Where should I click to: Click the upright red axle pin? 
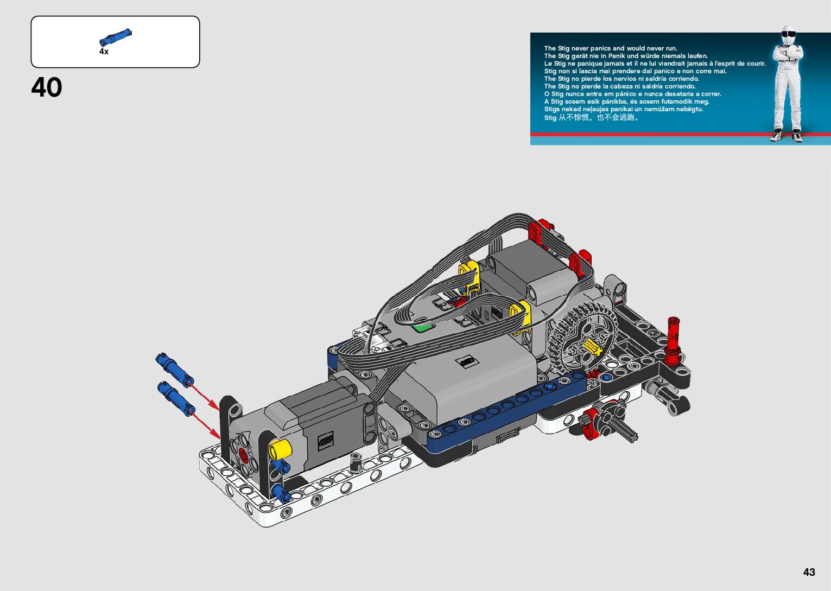click(x=673, y=340)
